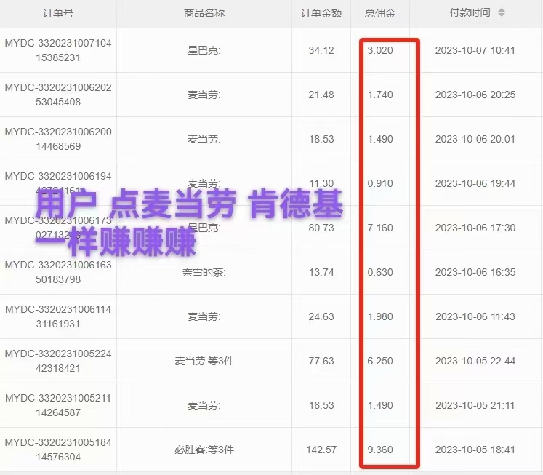Click order amount 13.74

pyautogui.click(x=321, y=272)
